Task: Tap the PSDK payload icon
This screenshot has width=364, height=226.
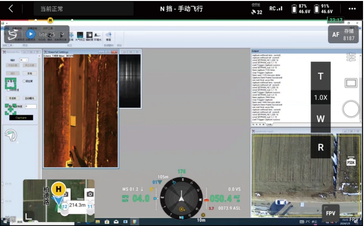Action: click(x=350, y=162)
